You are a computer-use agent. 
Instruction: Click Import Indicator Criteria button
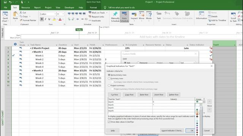pos(172,131)
